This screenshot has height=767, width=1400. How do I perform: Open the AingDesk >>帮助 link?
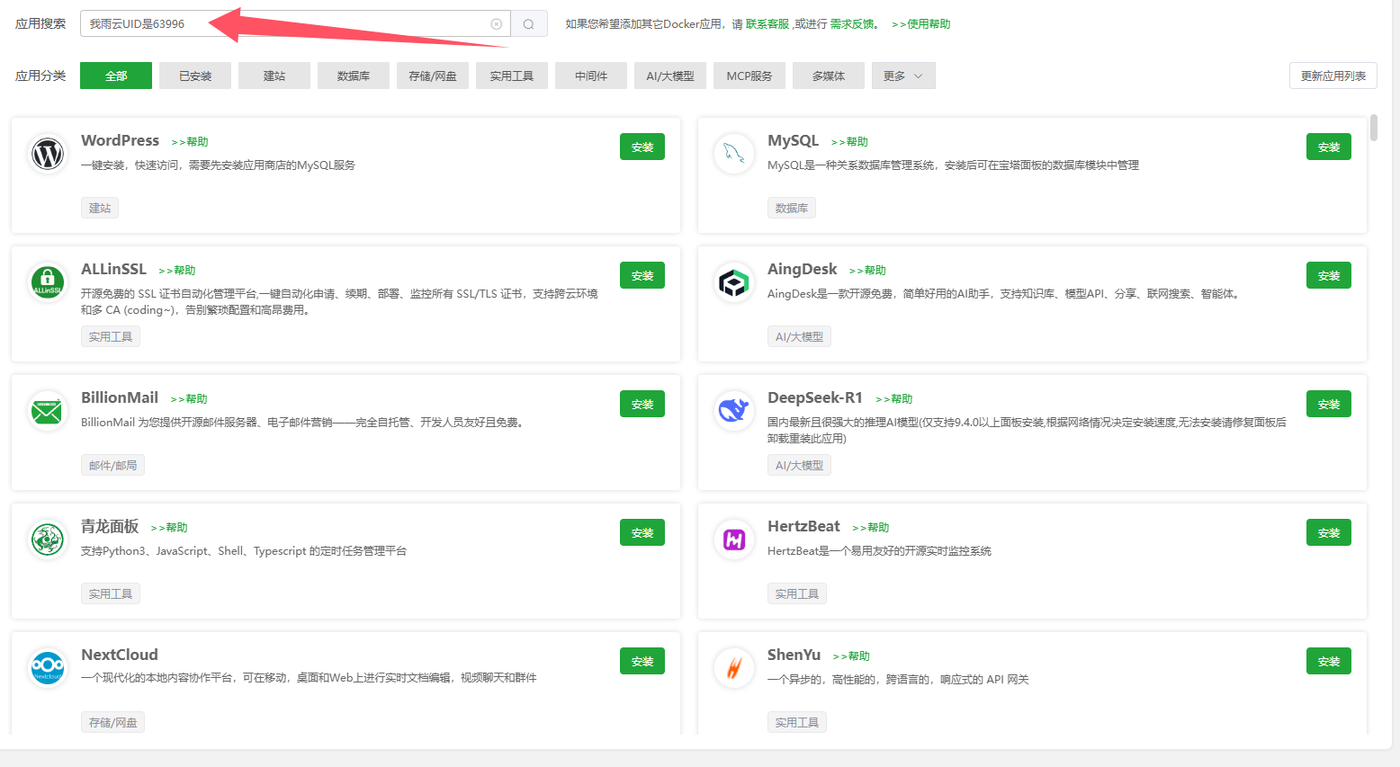click(867, 271)
